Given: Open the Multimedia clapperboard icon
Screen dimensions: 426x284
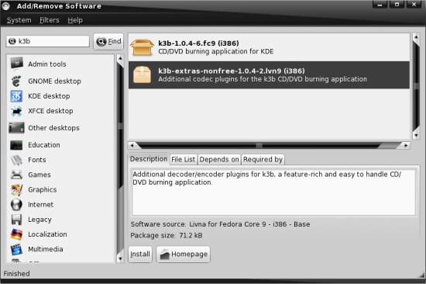Looking at the screenshot, I should pos(16,249).
